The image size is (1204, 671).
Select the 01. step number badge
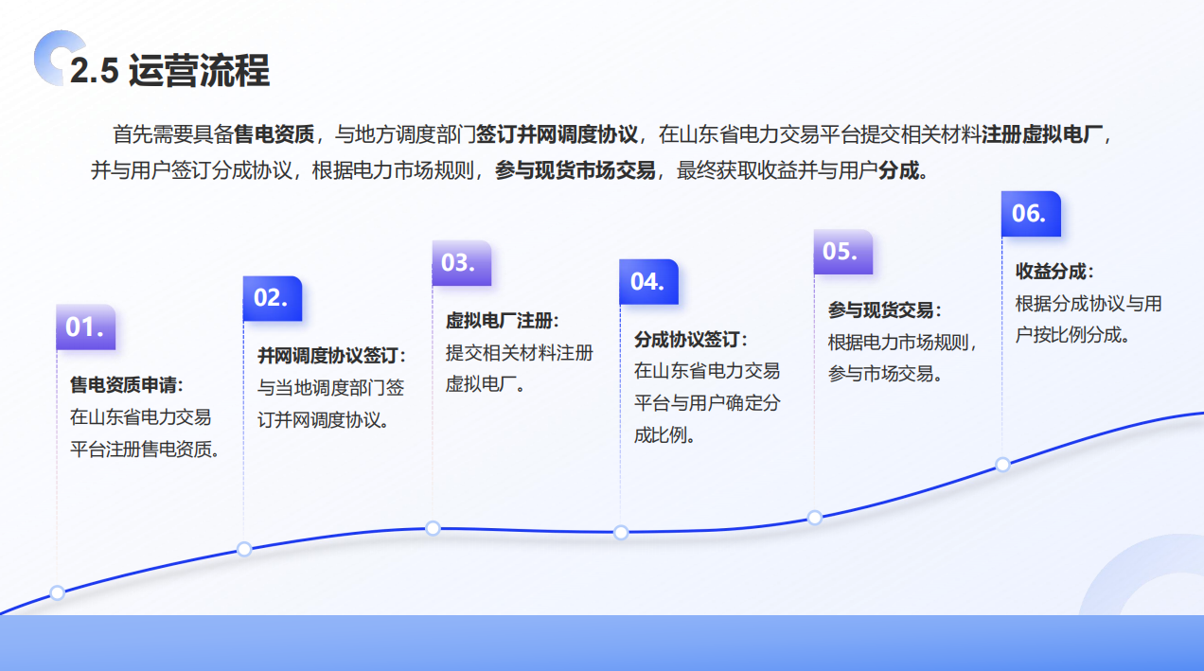(x=85, y=327)
